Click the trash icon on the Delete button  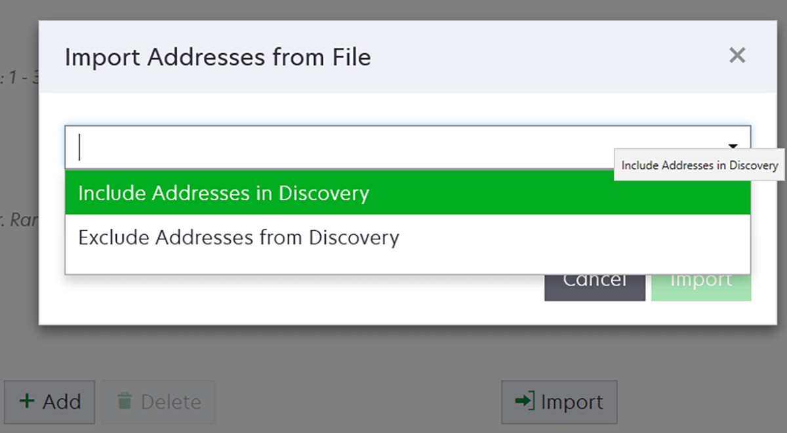pyautogui.click(x=124, y=402)
